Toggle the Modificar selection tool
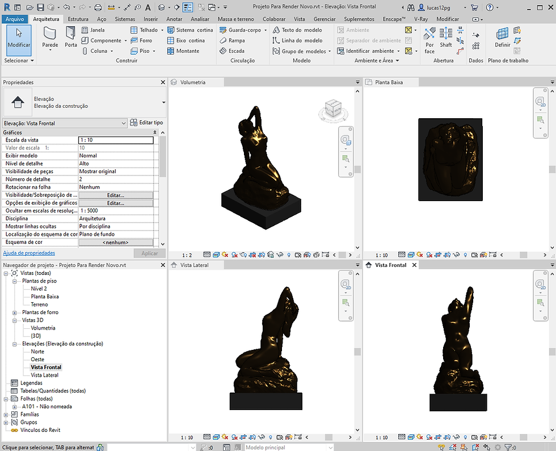This screenshot has height=451, width=556. pos(19,40)
